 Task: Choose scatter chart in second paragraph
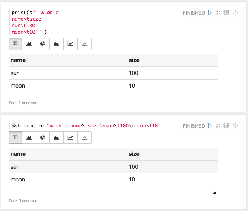click(x=84, y=138)
